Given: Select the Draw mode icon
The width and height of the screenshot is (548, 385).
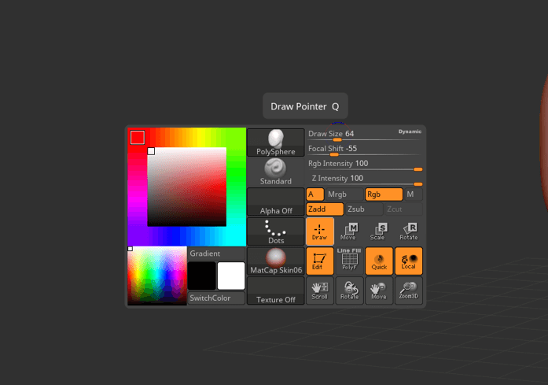Looking at the screenshot, I should [320, 231].
